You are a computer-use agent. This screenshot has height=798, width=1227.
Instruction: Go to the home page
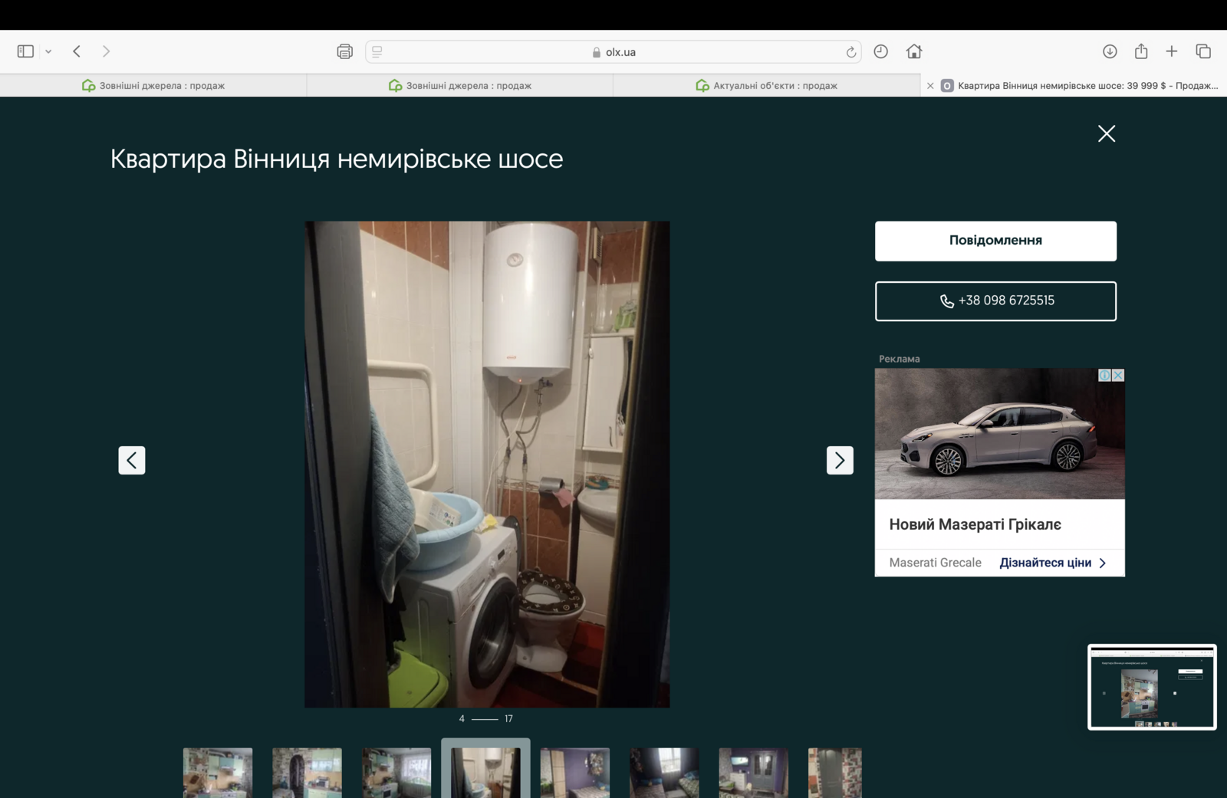click(913, 51)
